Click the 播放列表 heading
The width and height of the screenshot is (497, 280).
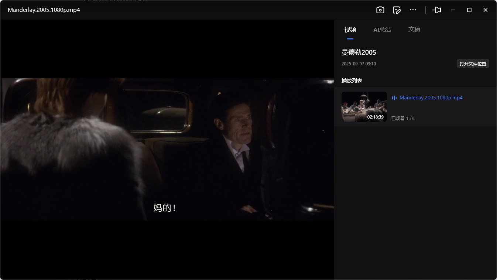pyautogui.click(x=352, y=81)
